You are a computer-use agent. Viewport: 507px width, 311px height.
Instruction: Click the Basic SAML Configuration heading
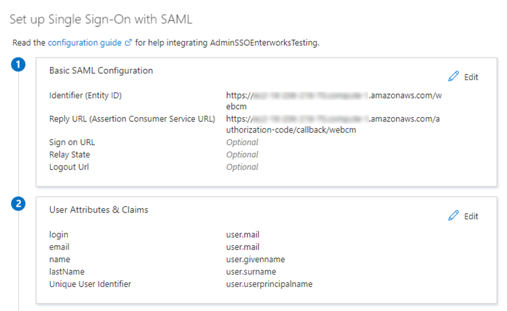coord(101,71)
